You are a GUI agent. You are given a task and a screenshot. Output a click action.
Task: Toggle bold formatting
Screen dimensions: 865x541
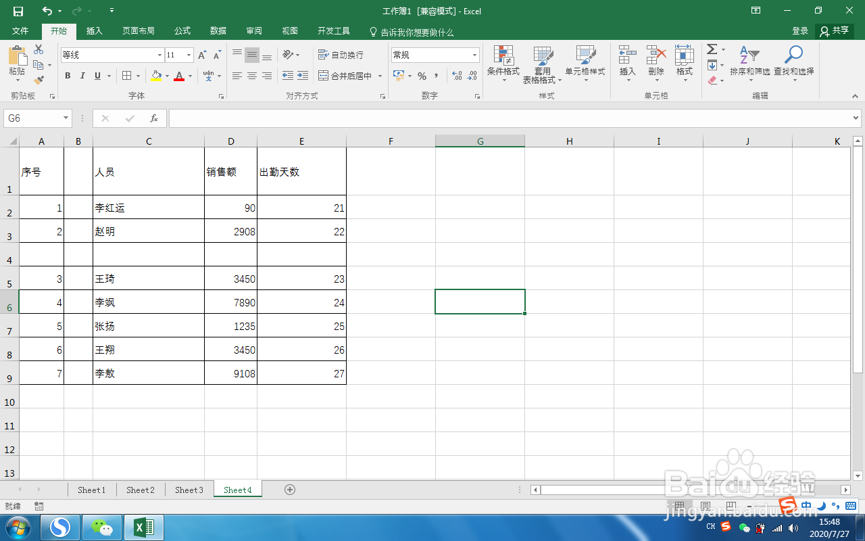[67, 75]
